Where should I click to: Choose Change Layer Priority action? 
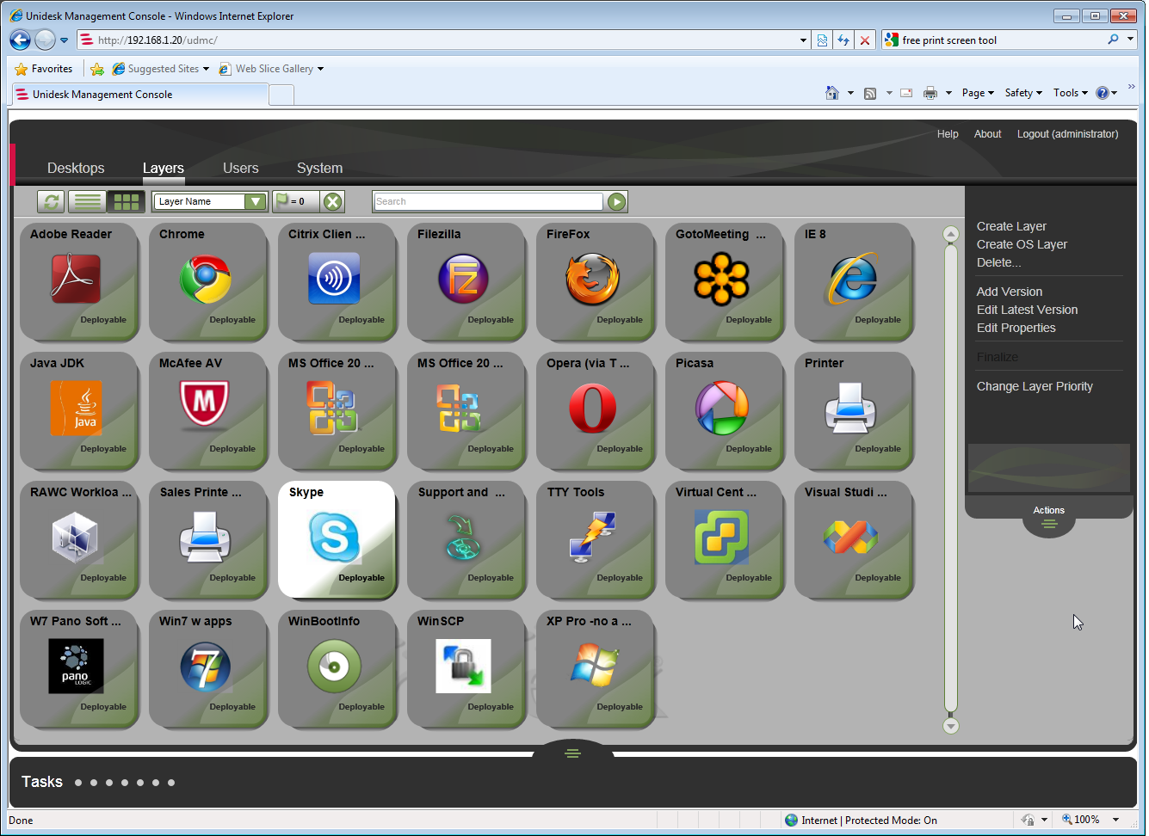point(1035,386)
